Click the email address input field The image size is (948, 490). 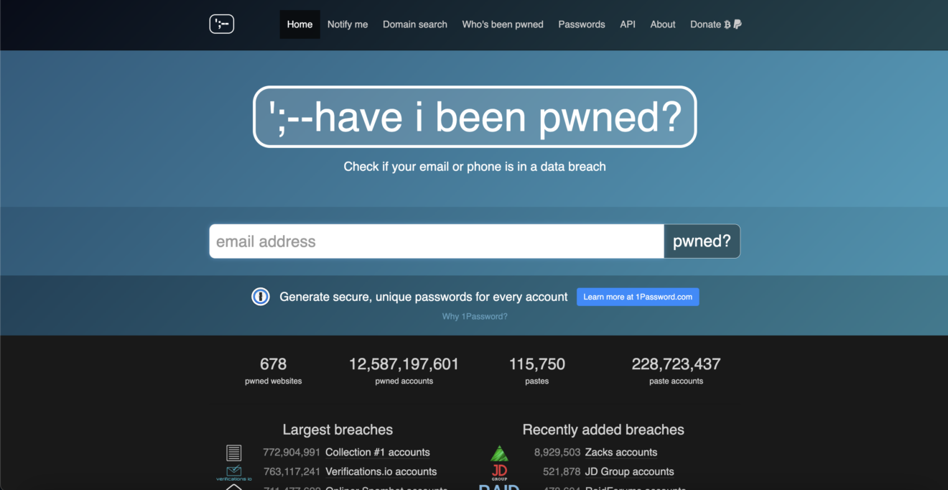coord(435,241)
